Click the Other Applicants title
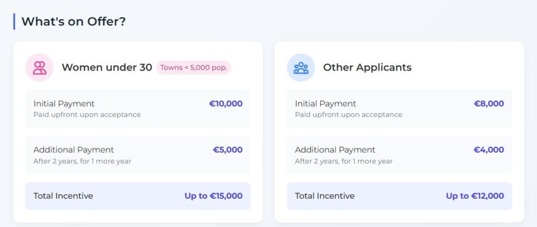537x227 pixels. [367, 67]
